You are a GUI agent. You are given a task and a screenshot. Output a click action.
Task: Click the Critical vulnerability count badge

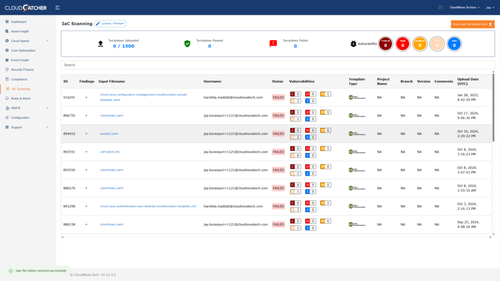coord(385,43)
